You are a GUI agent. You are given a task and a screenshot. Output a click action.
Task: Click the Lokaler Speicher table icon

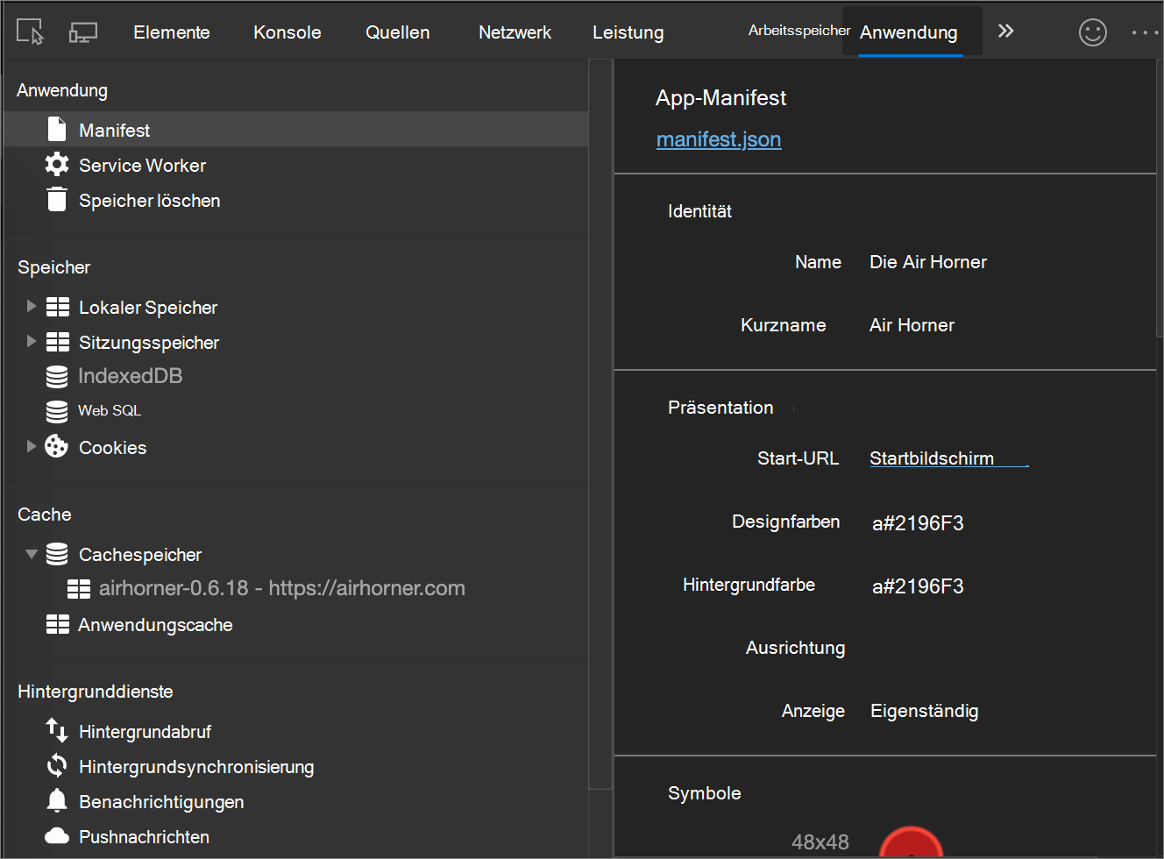pos(58,307)
